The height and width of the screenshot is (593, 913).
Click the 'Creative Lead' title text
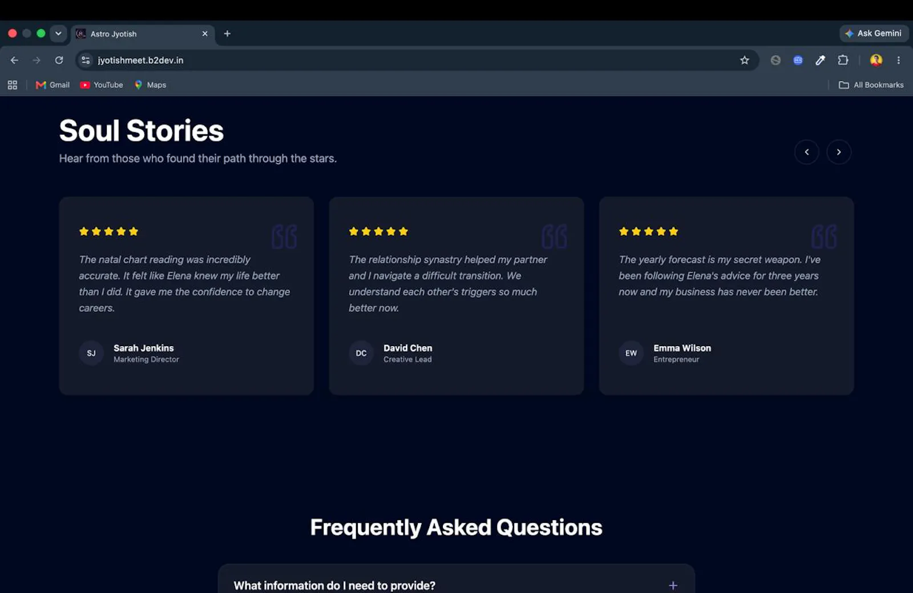(407, 359)
